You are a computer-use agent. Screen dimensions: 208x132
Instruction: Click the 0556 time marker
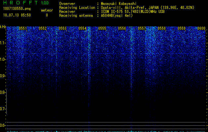pos(122,28)
